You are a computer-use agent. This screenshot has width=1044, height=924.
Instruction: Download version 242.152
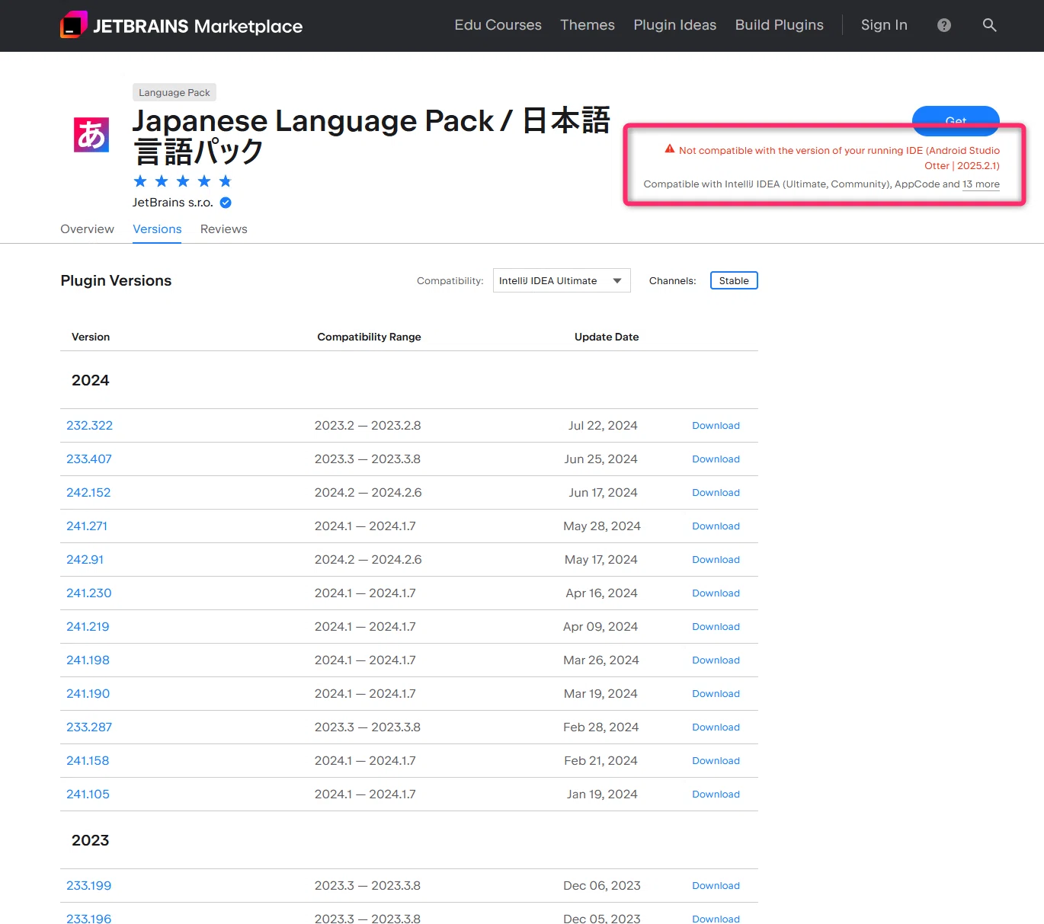(716, 493)
